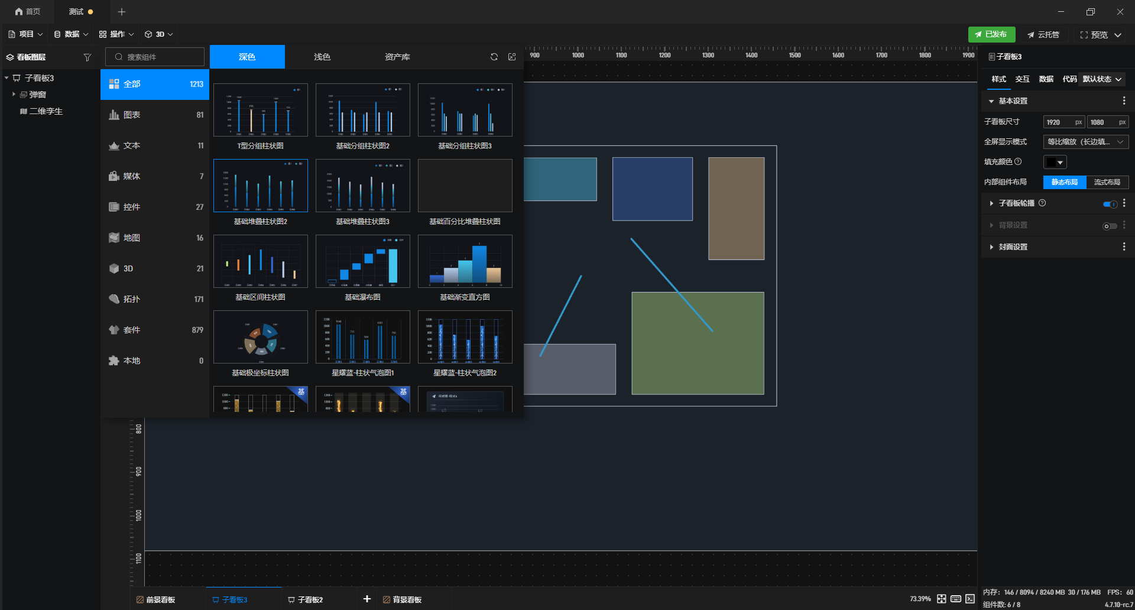Open basic settings more-options menu
The width and height of the screenshot is (1135, 610).
[1124, 101]
